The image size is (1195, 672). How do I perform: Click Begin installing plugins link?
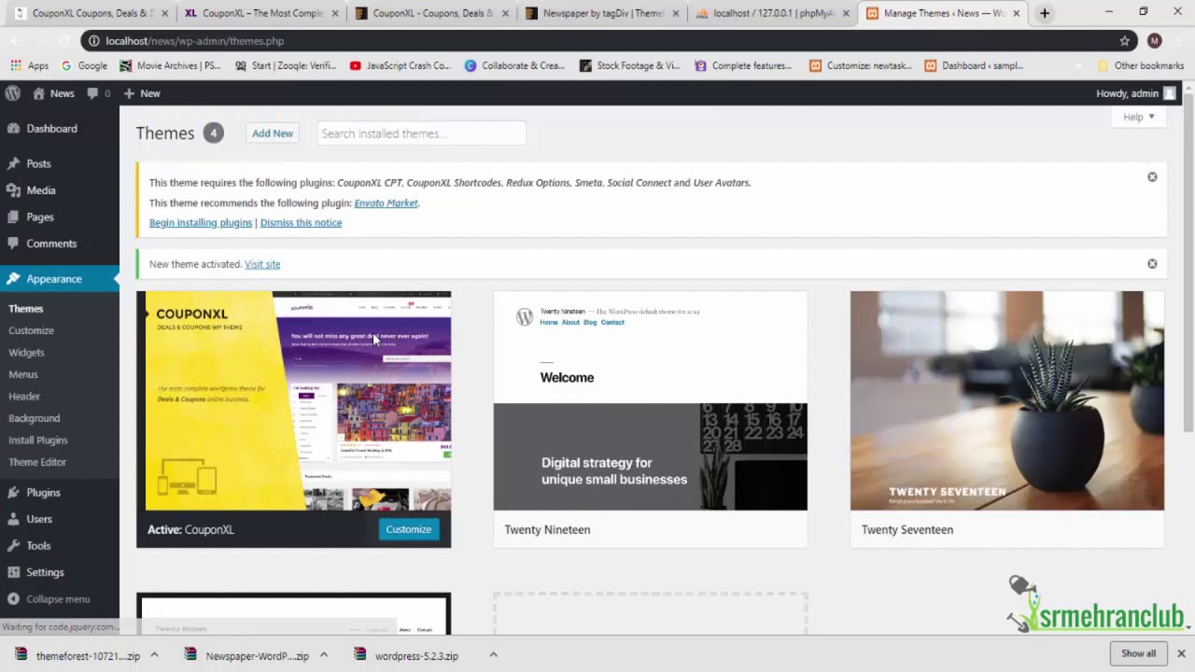click(x=201, y=223)
